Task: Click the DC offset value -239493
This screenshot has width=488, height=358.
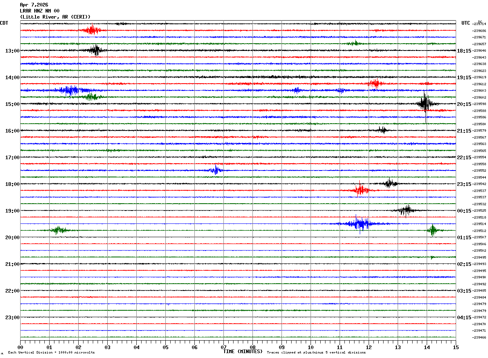Action: [x=480, y=264]
